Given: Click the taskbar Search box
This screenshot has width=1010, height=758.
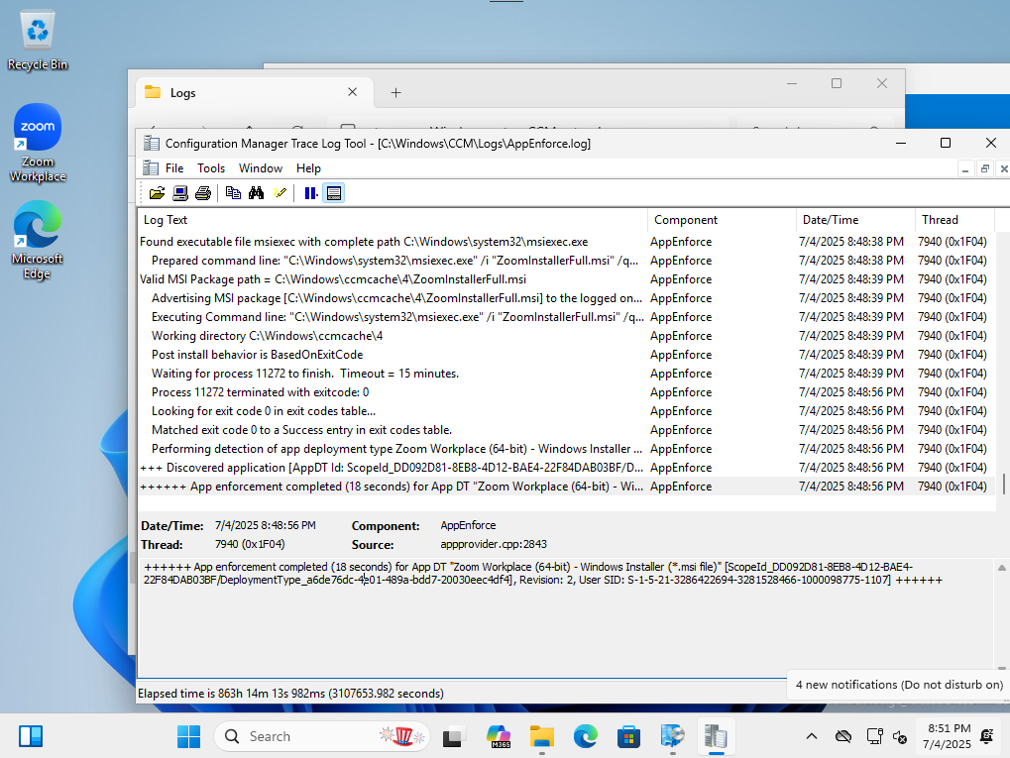Looking at the screenshot, I should (322, 736).
